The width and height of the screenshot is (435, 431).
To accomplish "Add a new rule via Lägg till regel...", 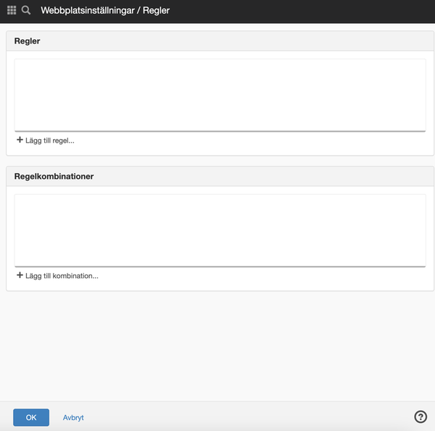I will coord(49,141).
